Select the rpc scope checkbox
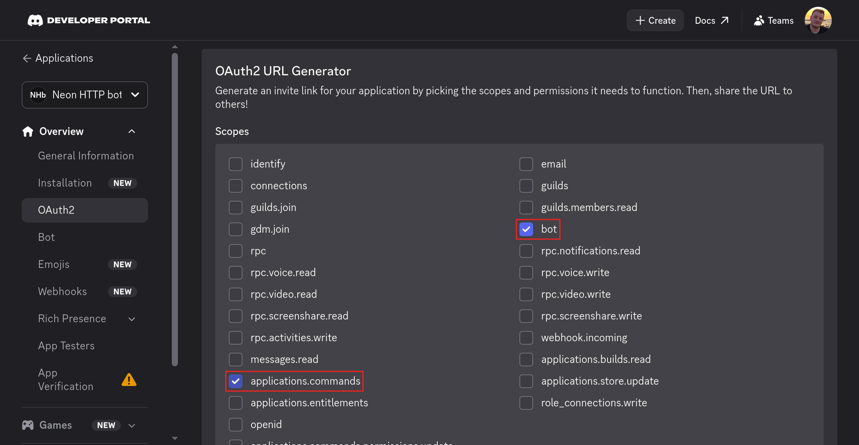The height and width of the screenshot is (445, 859). pyautogui.click(x=236, y=251)
